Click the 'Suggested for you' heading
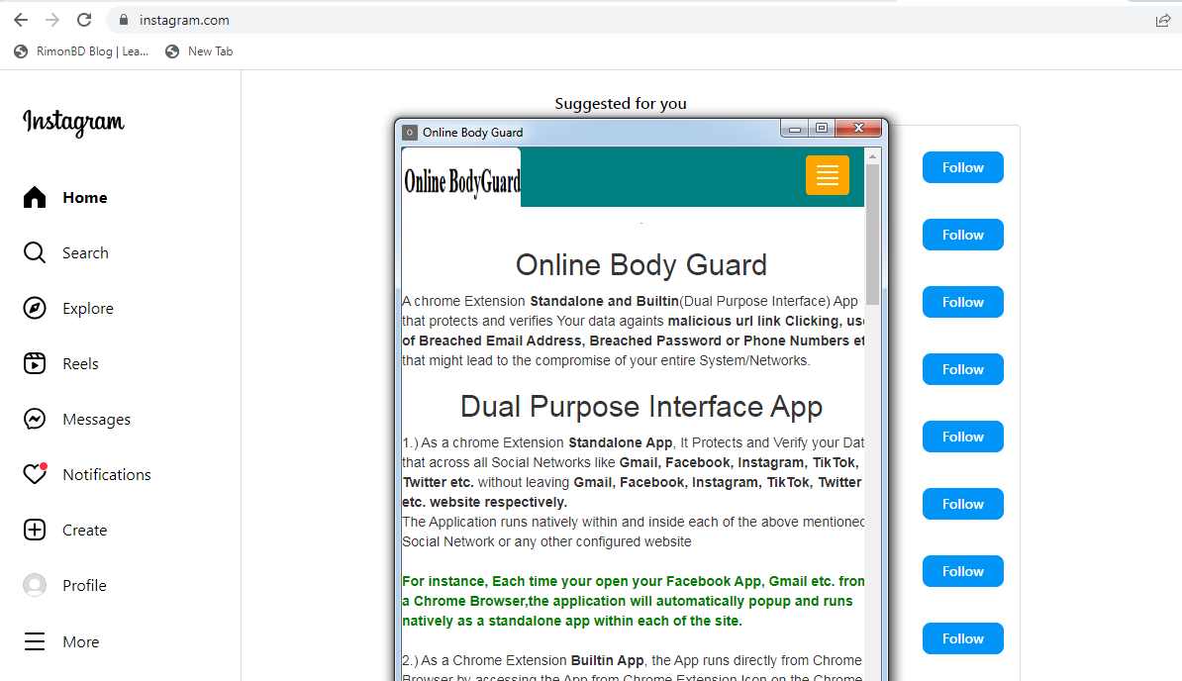Image resolution: width=1182 pixels, height=681 pixels. pos(621,104)
